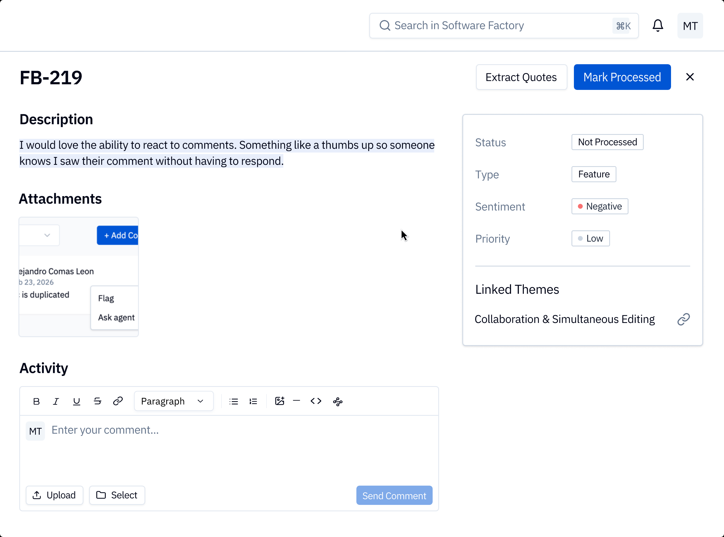
Task: Insert a code block
Action: click(316, 401)
